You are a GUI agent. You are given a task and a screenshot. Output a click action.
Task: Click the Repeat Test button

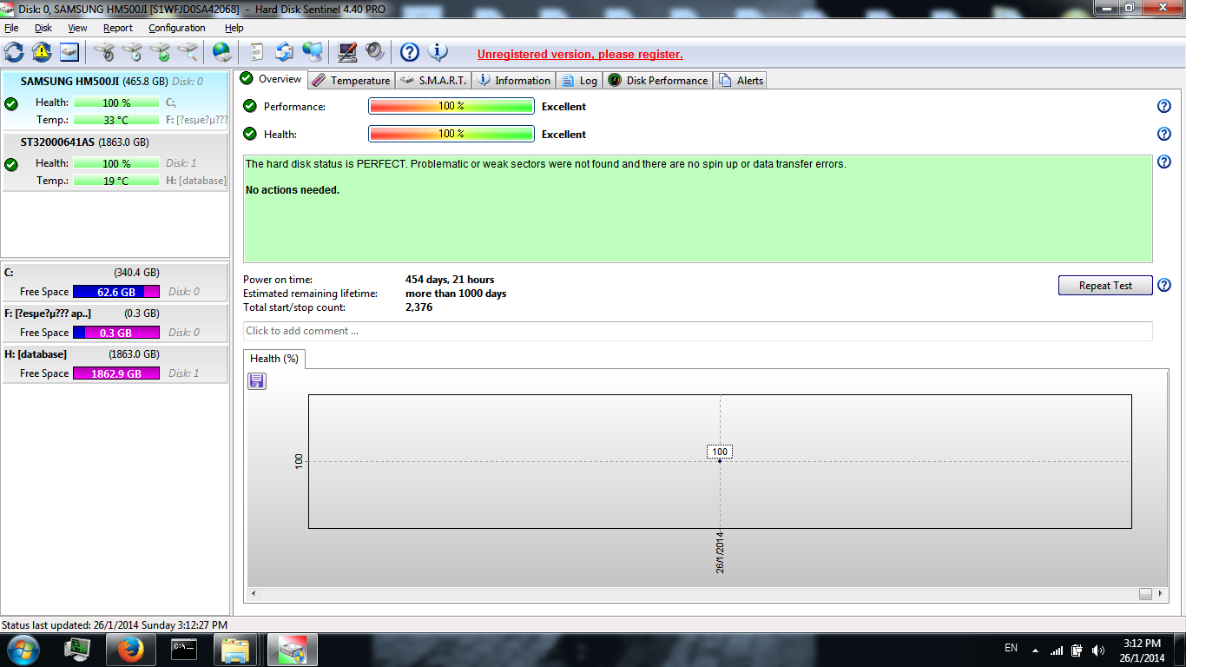click(x=1105, y=286)
